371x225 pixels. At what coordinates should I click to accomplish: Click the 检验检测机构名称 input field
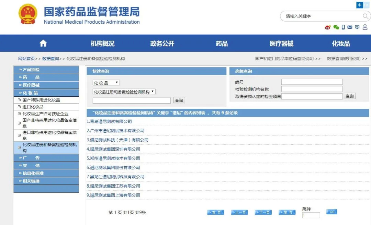click(312, 89)
